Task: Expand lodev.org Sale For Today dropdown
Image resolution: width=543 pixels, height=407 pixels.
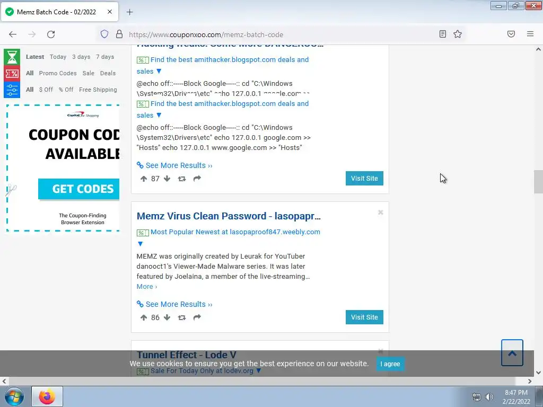Action: (258, 370)
